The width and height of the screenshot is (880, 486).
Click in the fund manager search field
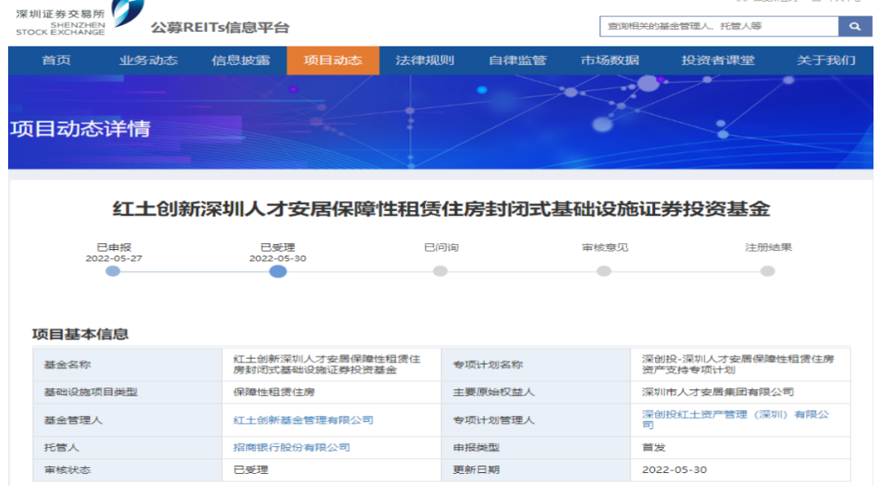[719, 26]
